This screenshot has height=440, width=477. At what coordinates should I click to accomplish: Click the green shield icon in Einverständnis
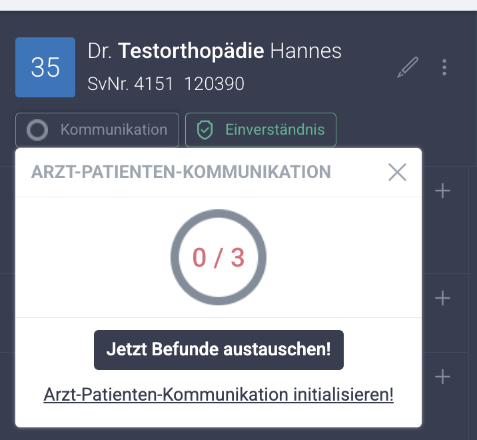[x=205, y=130]
